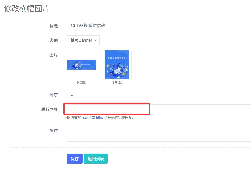Click the PC端 caption under the thumbnail

pos(82,83)
